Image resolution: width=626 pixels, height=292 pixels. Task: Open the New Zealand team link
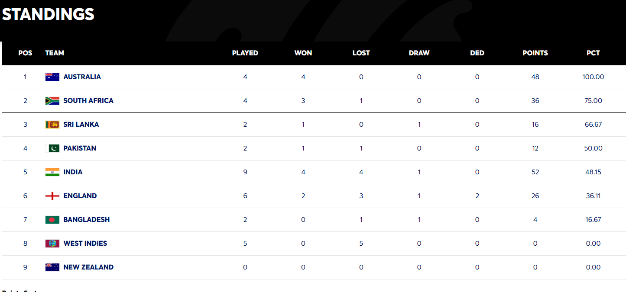point(88,267)
